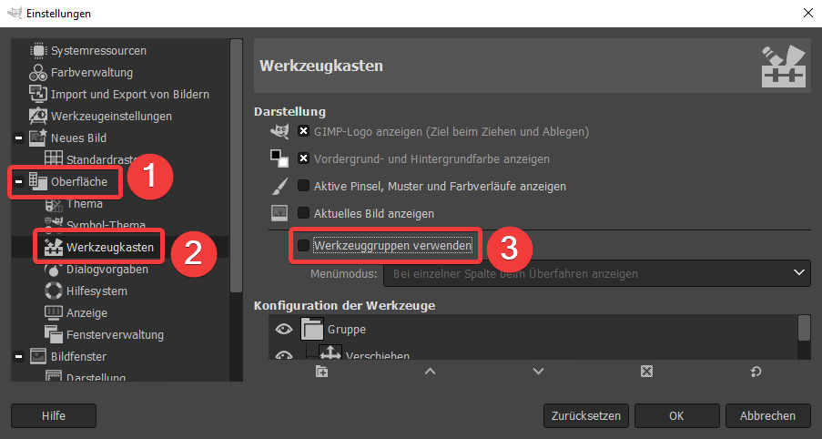Click the Systemressourcen chip icon
Screen dimensions: 822x439
[38, 51]
